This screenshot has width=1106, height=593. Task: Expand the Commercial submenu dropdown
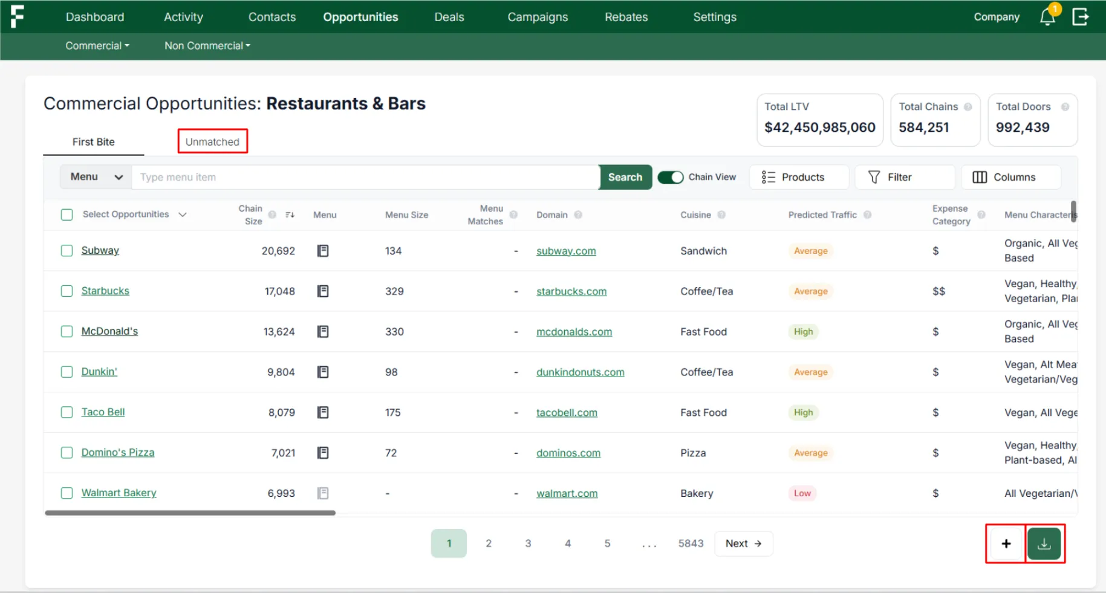tap(97, 46)
